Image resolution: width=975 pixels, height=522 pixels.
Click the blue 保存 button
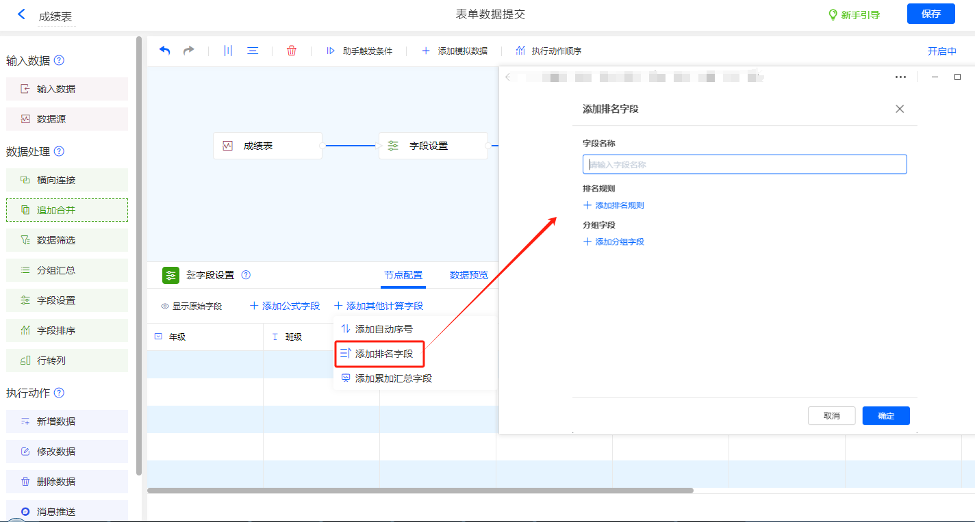pyautogui.click(x=930, y=14)
